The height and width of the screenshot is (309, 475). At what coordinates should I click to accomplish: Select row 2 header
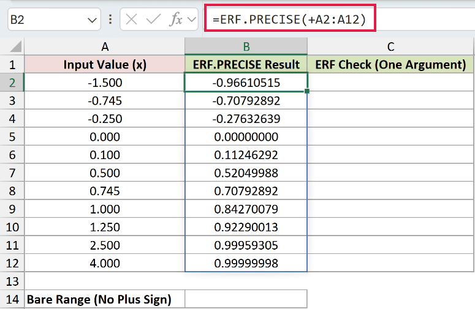12,83
